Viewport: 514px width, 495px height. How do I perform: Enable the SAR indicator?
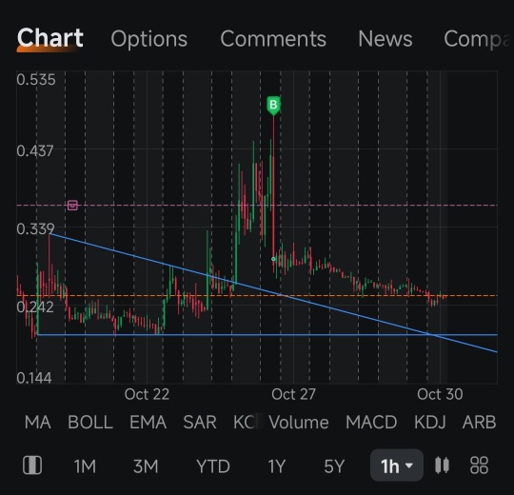point(200,422)
